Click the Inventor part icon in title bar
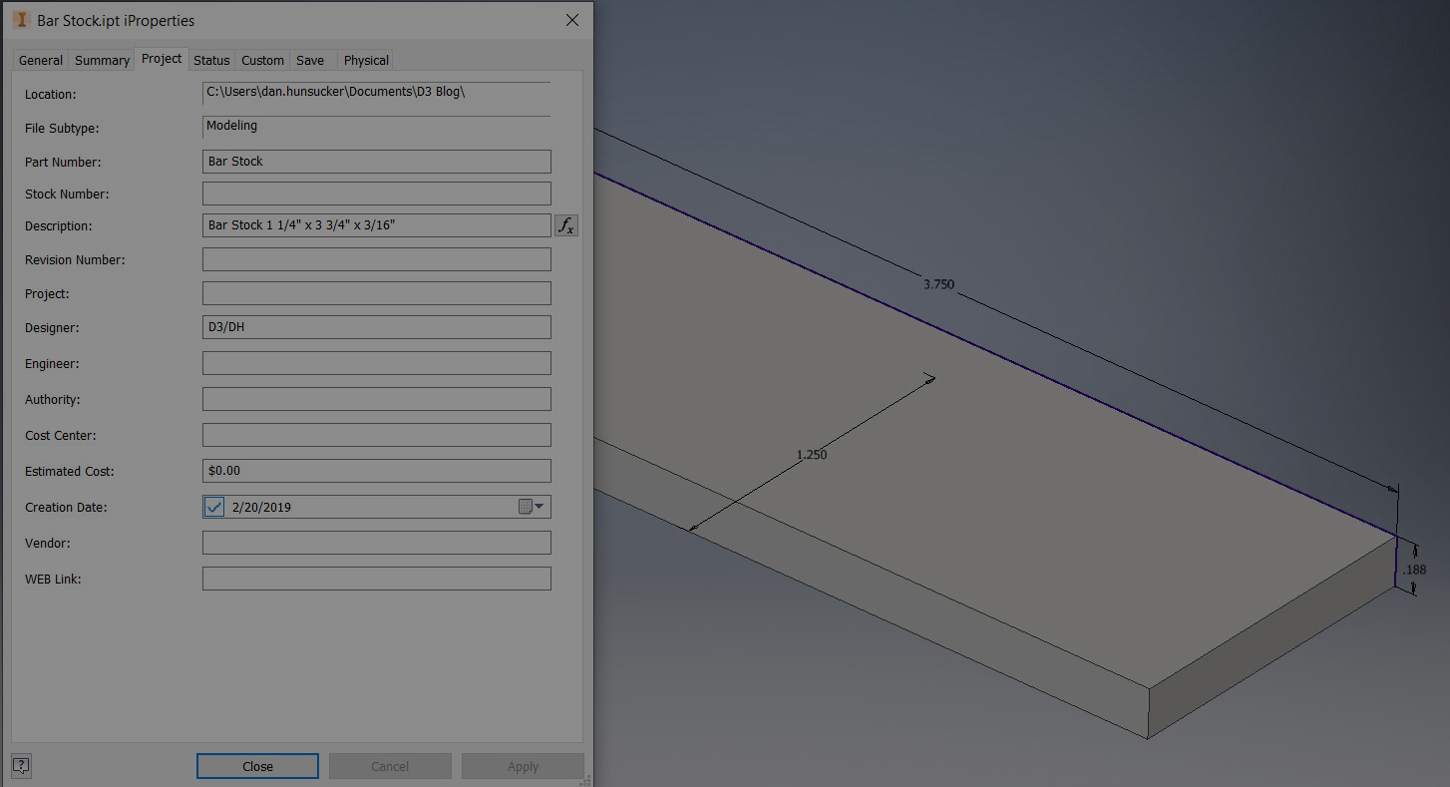Image resolution: width=1450 pixels, height=787 pixels. [x=21, y=20]
